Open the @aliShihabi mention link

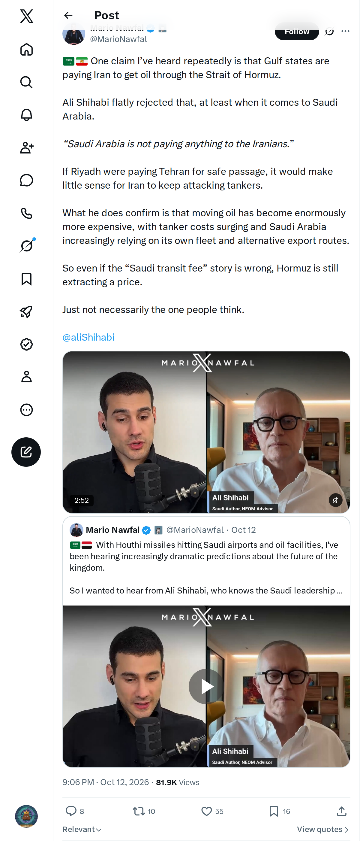click(88, 337)
